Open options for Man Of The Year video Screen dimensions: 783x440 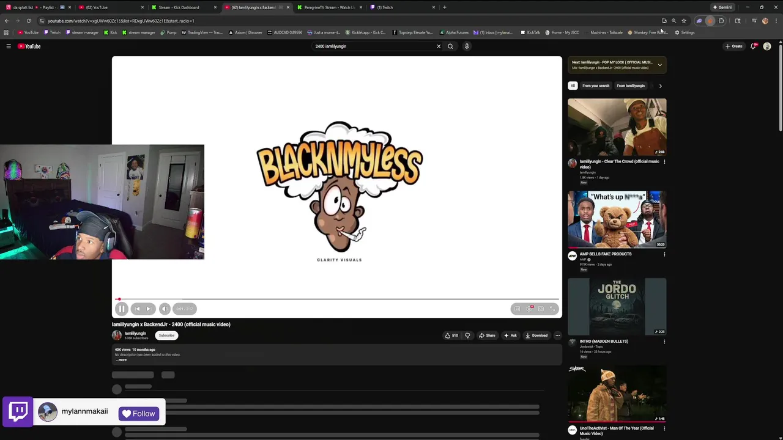(664, 428)
